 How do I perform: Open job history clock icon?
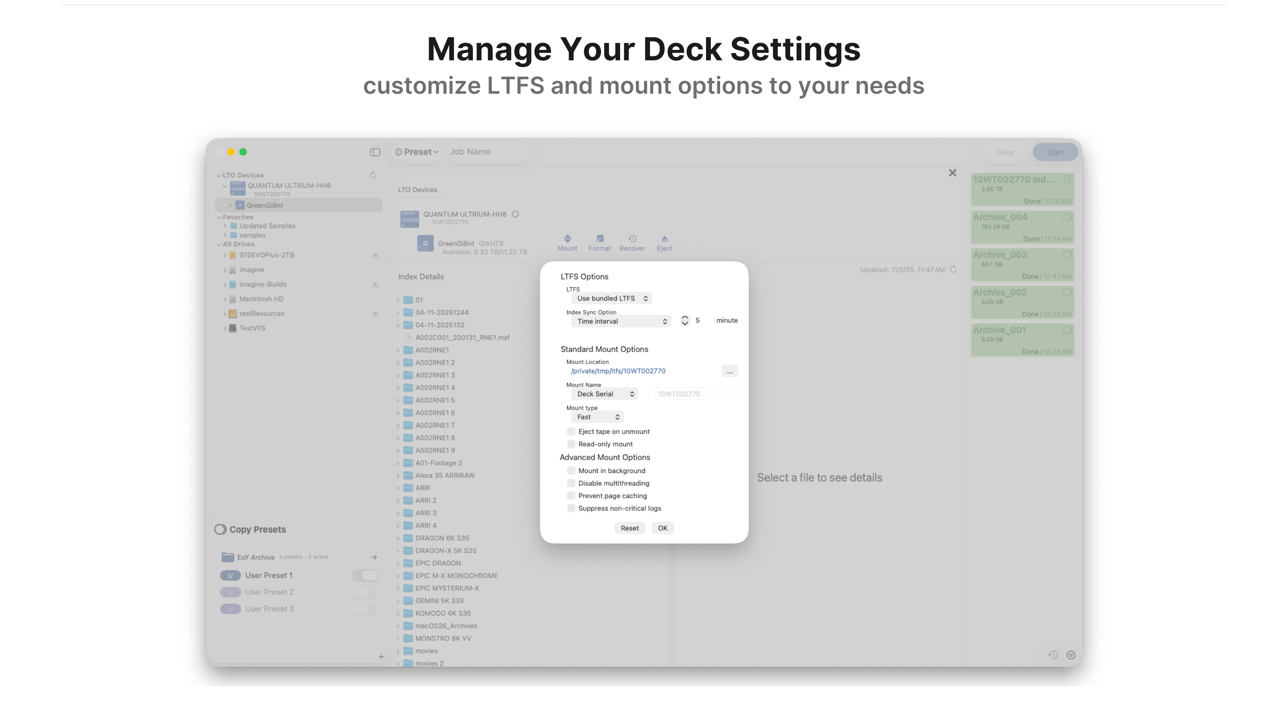pos(1053,655)
